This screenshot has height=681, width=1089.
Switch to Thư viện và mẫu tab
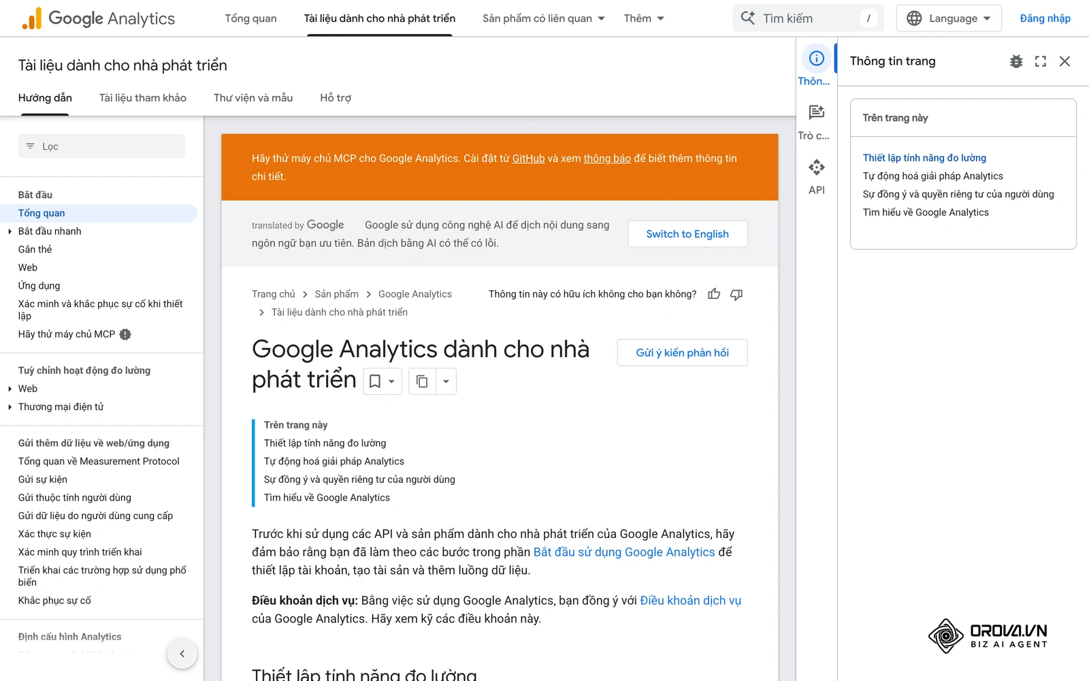coord(253,98)
